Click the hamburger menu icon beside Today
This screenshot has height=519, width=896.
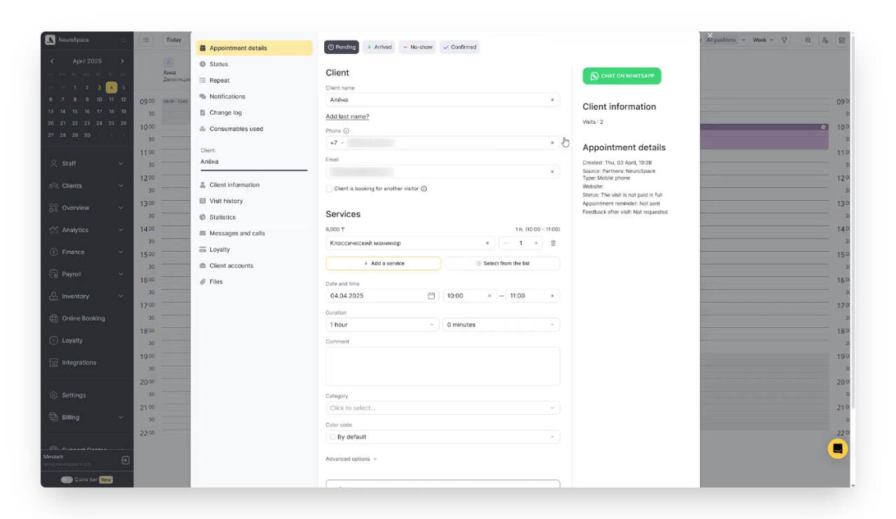(146, 40)
